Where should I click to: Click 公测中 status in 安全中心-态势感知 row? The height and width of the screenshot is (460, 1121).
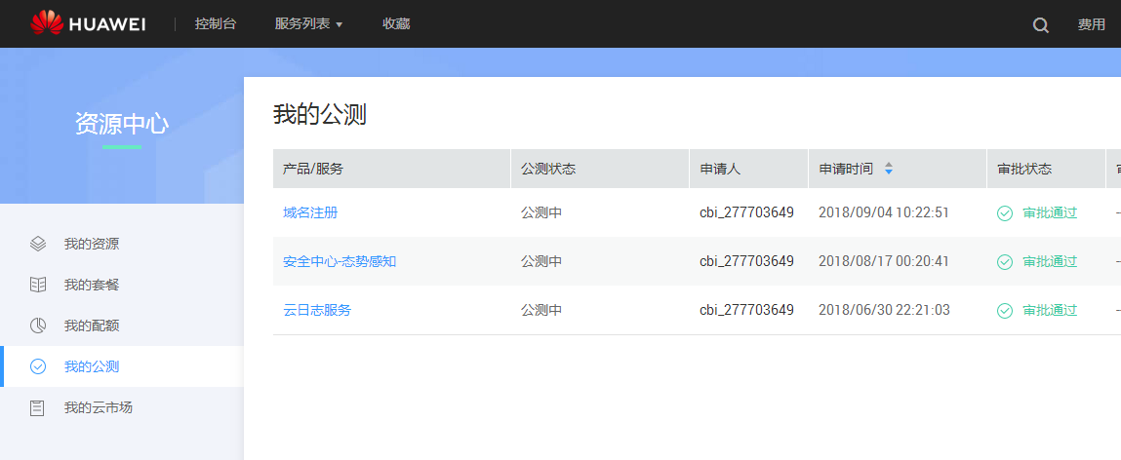tap(541, 261)
